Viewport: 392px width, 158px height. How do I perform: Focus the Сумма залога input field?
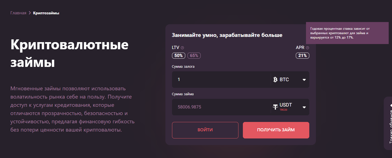coord(221,80)
